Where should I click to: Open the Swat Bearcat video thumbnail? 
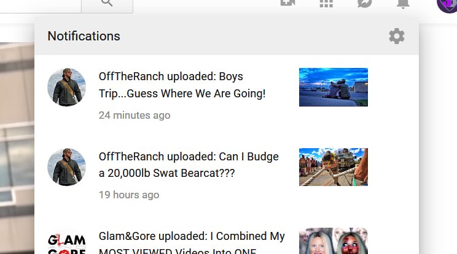pyautogui.click(x=334, y=167)
